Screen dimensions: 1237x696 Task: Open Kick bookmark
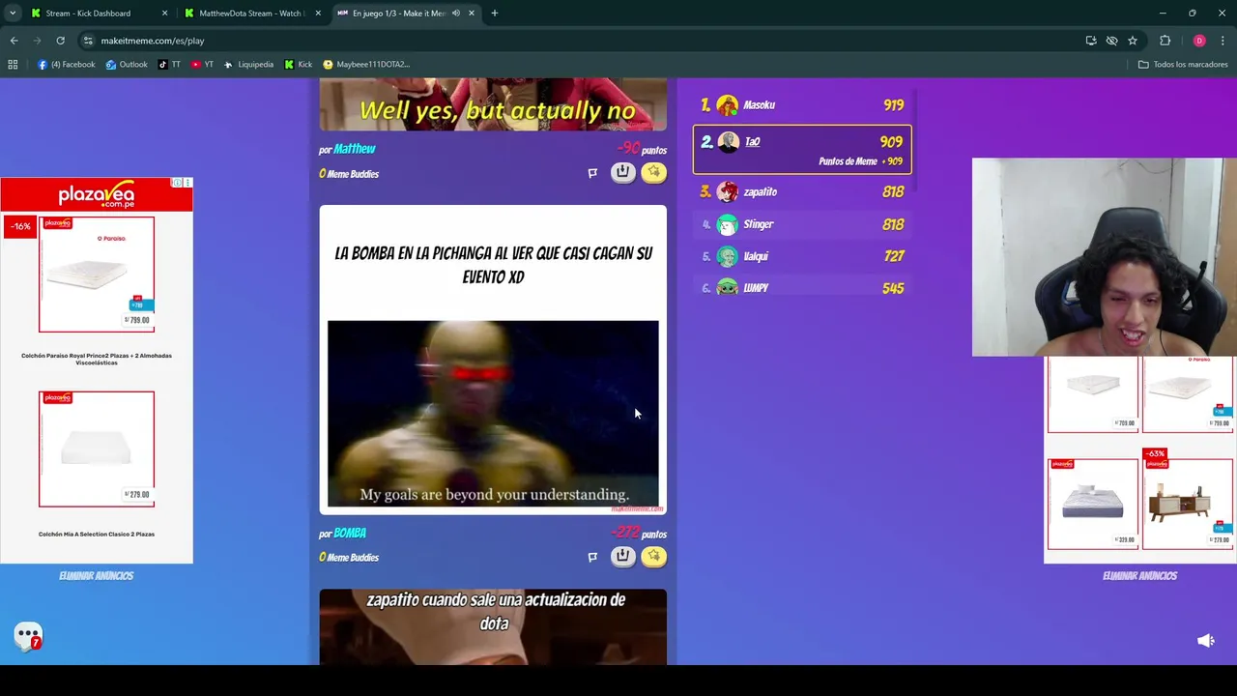(299, 65)
